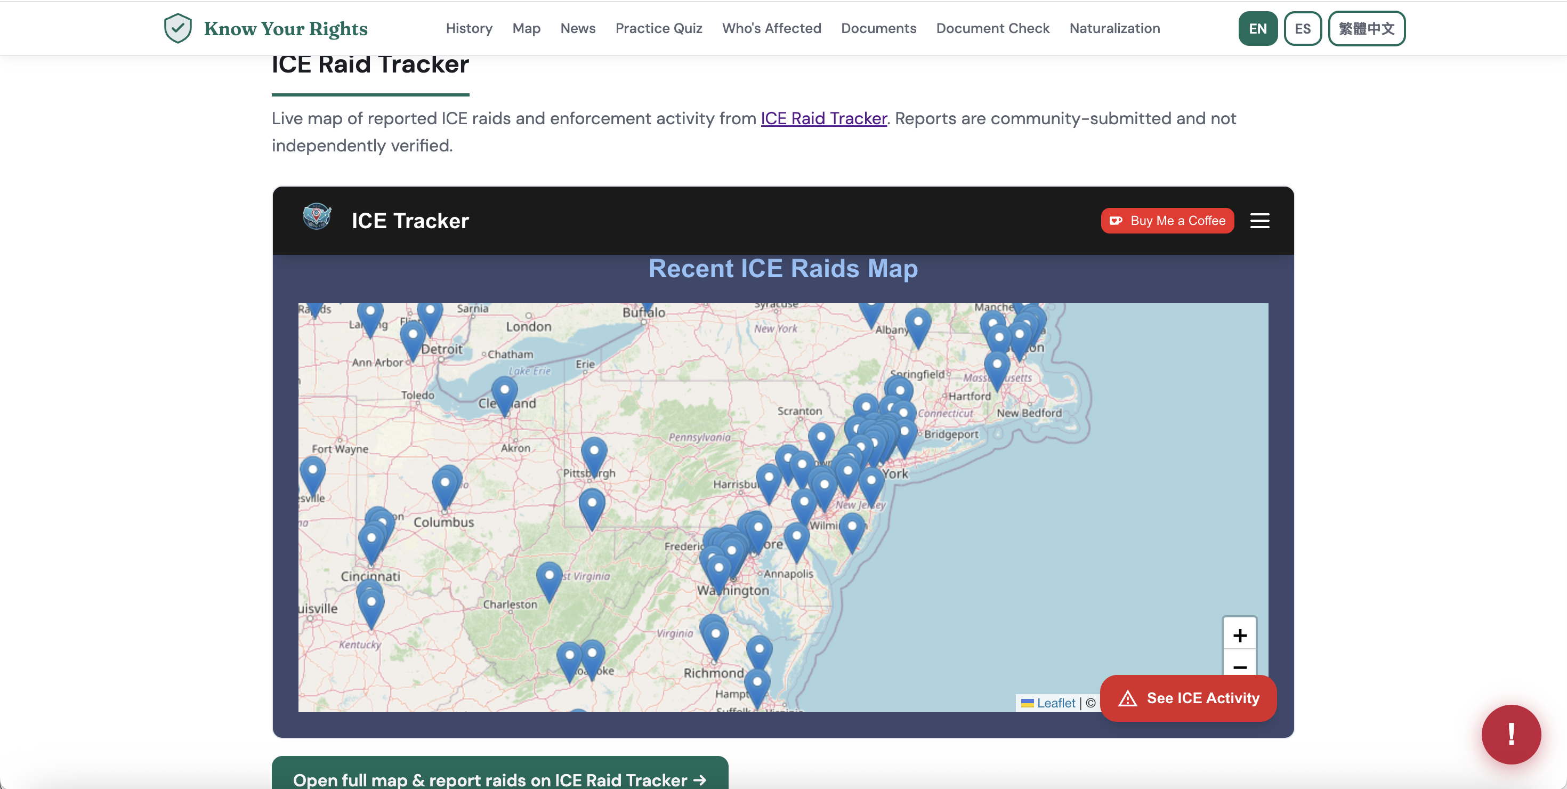Open the Document Check page
Image resolution: width=1567 pixels, height=789 pixels.
pos(992,29)
